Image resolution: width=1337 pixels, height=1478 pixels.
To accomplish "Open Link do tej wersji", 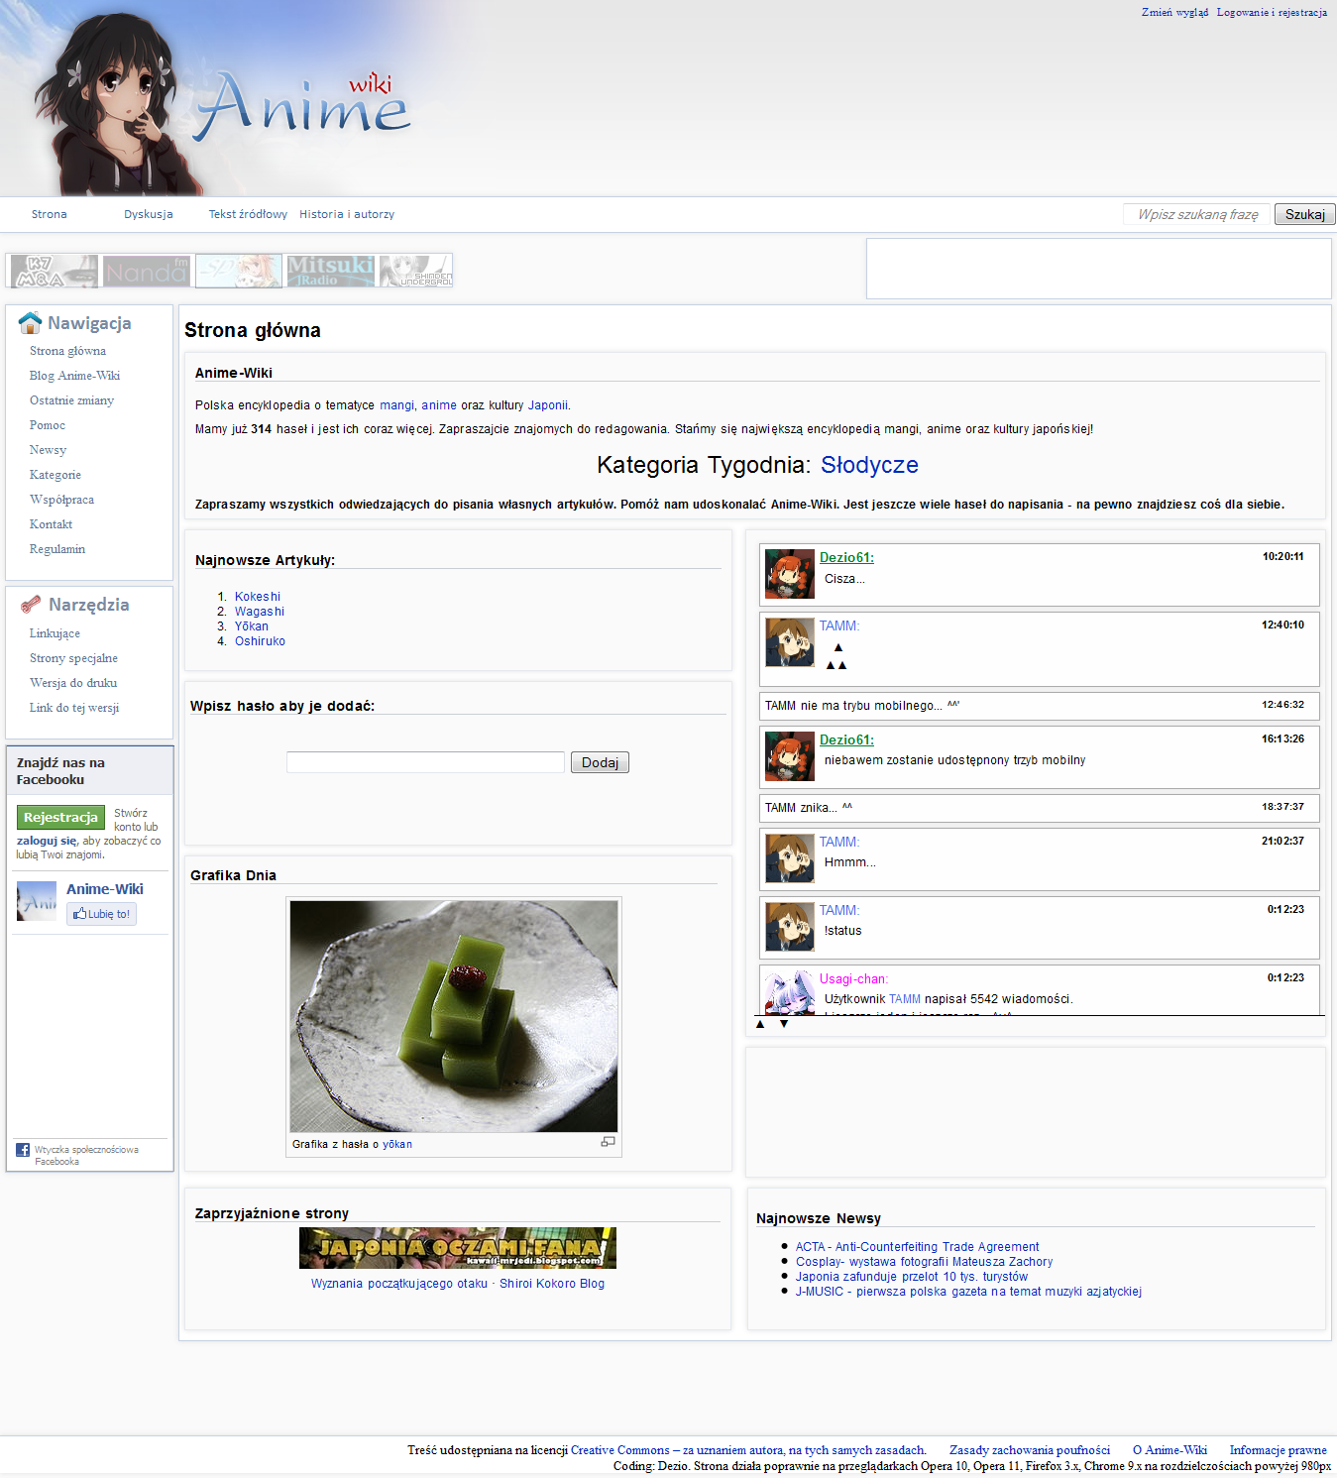I will point(74,708).
